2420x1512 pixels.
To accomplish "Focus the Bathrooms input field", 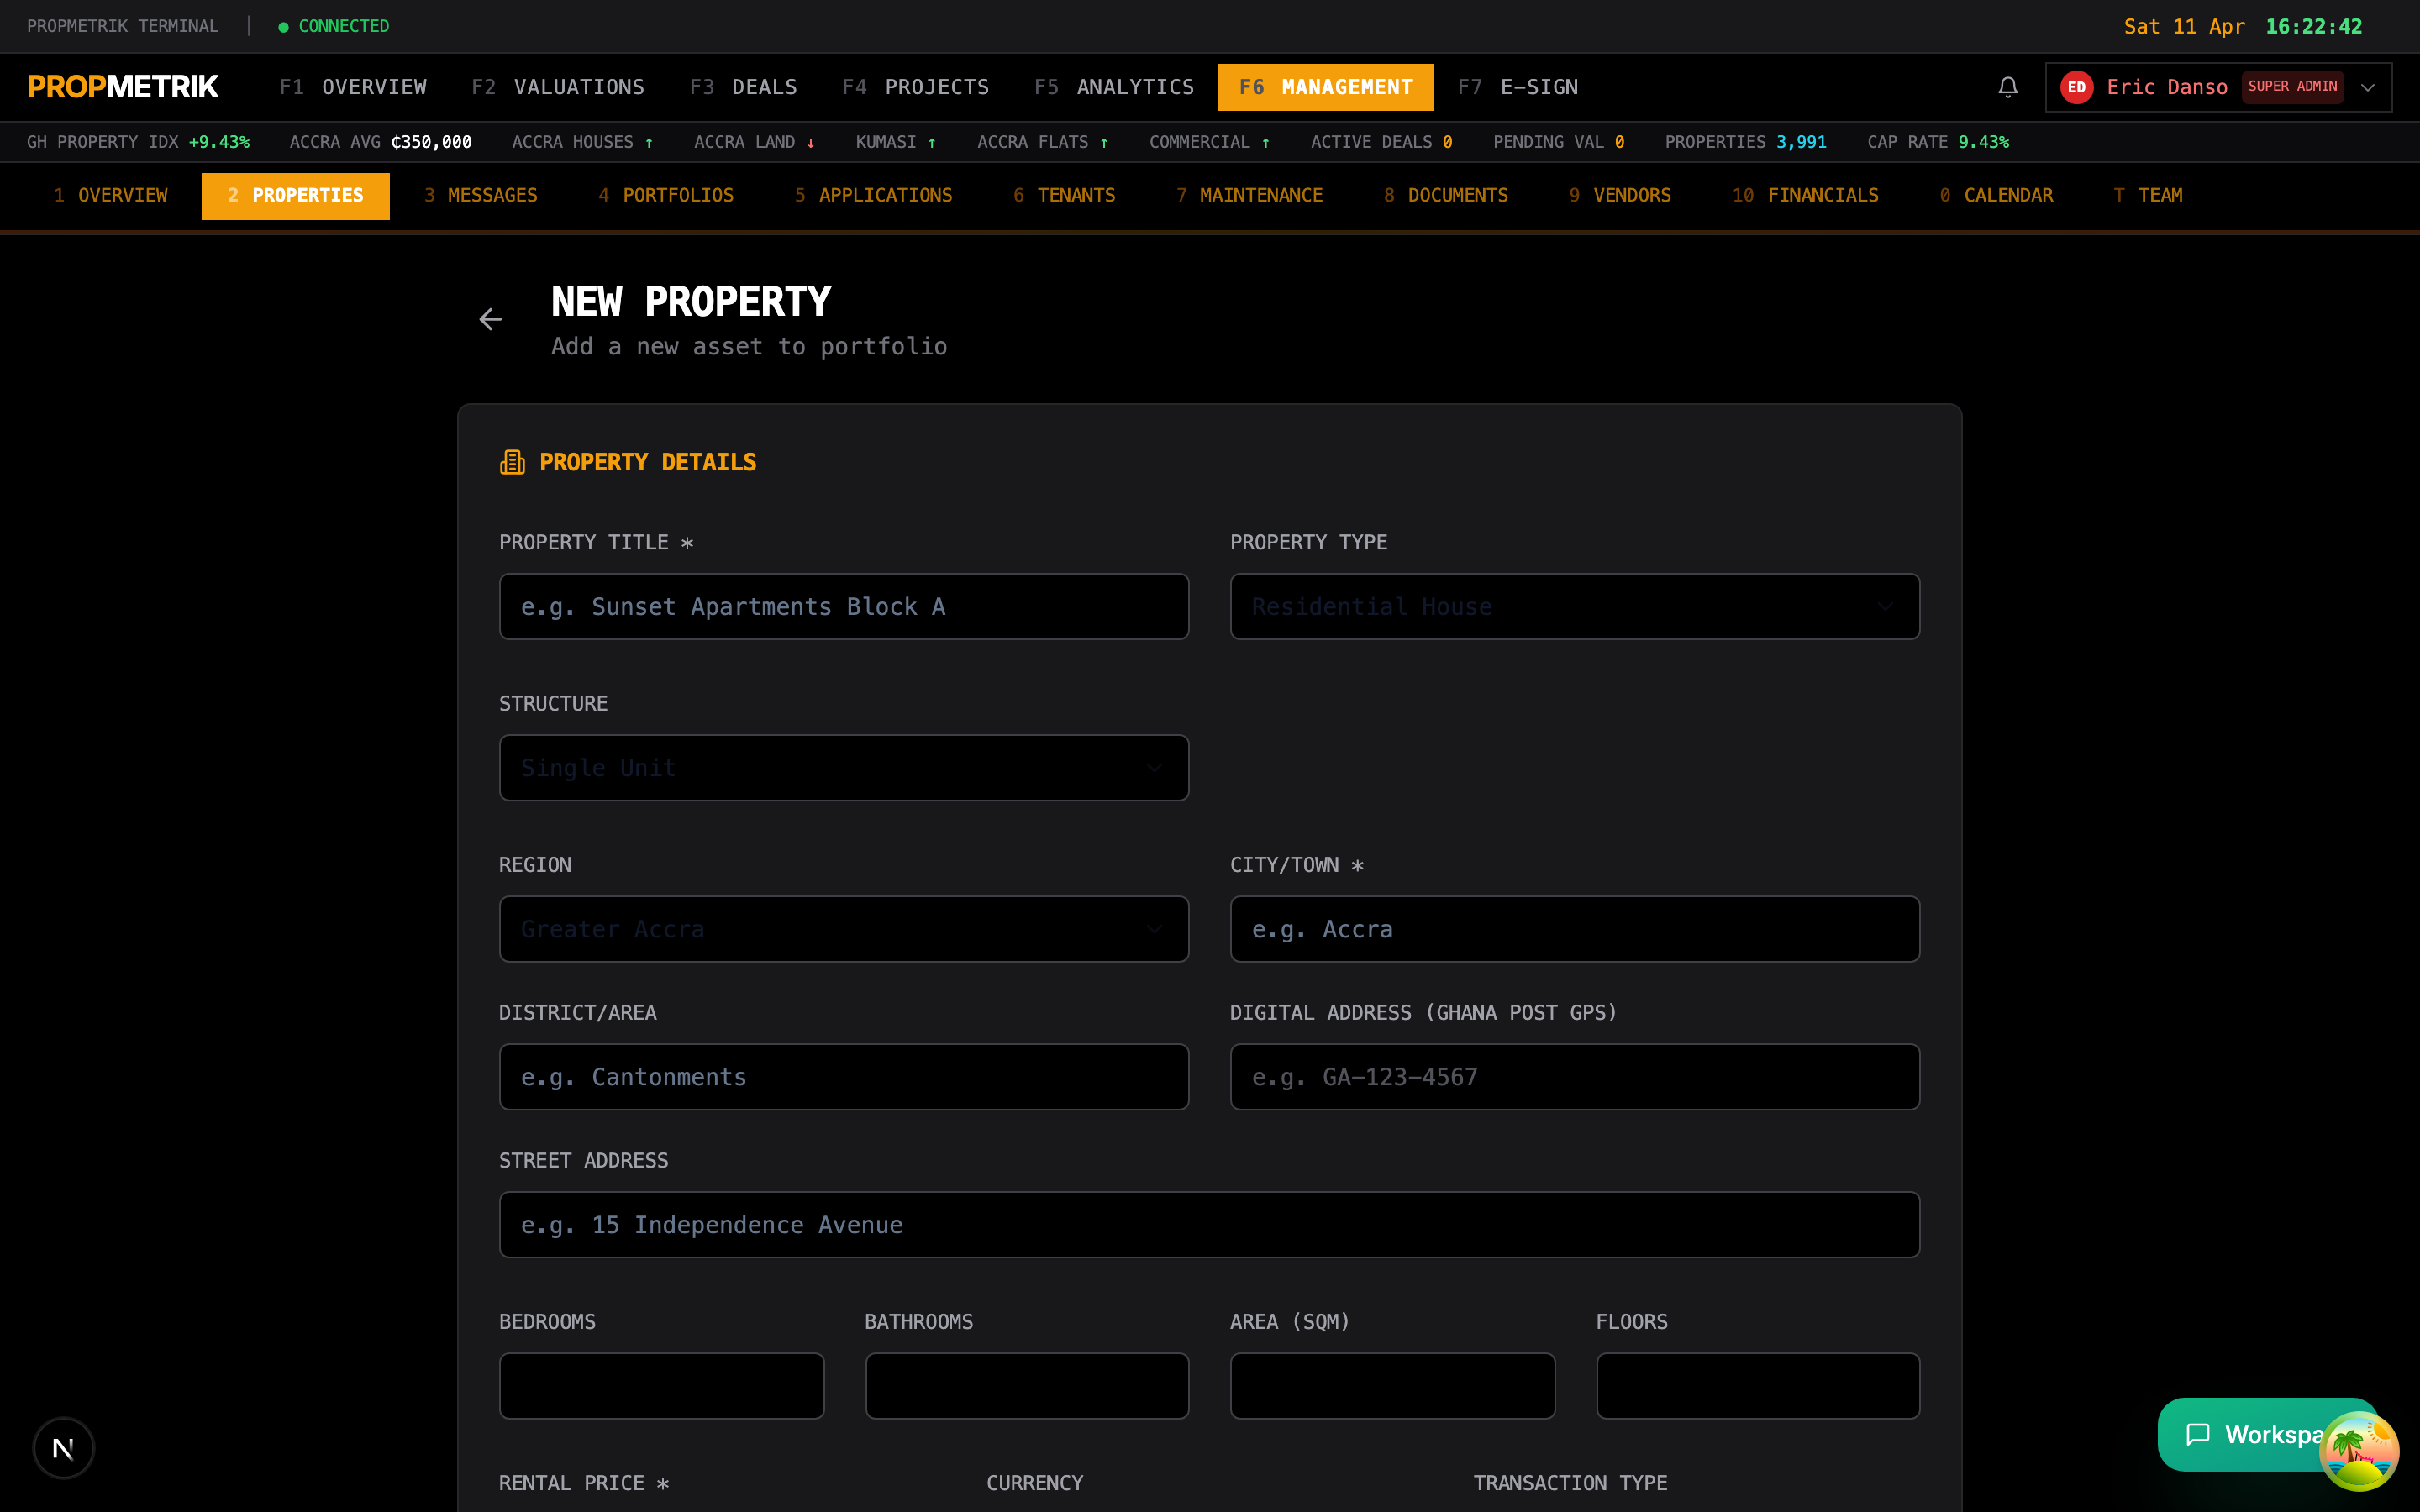I will point(1026,1386).
